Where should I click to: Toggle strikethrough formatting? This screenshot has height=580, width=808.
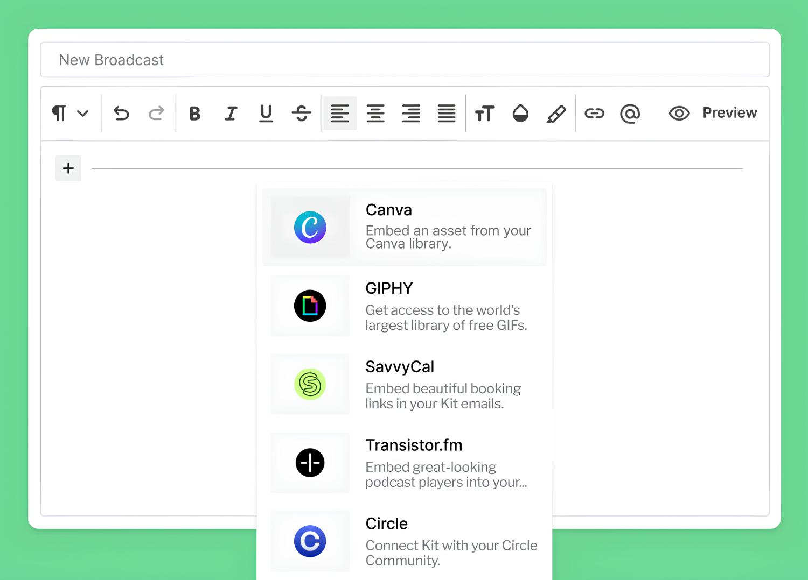pos(302,114)
